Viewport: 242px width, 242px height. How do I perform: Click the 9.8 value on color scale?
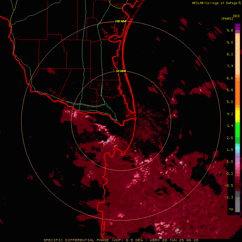[230, 30]
